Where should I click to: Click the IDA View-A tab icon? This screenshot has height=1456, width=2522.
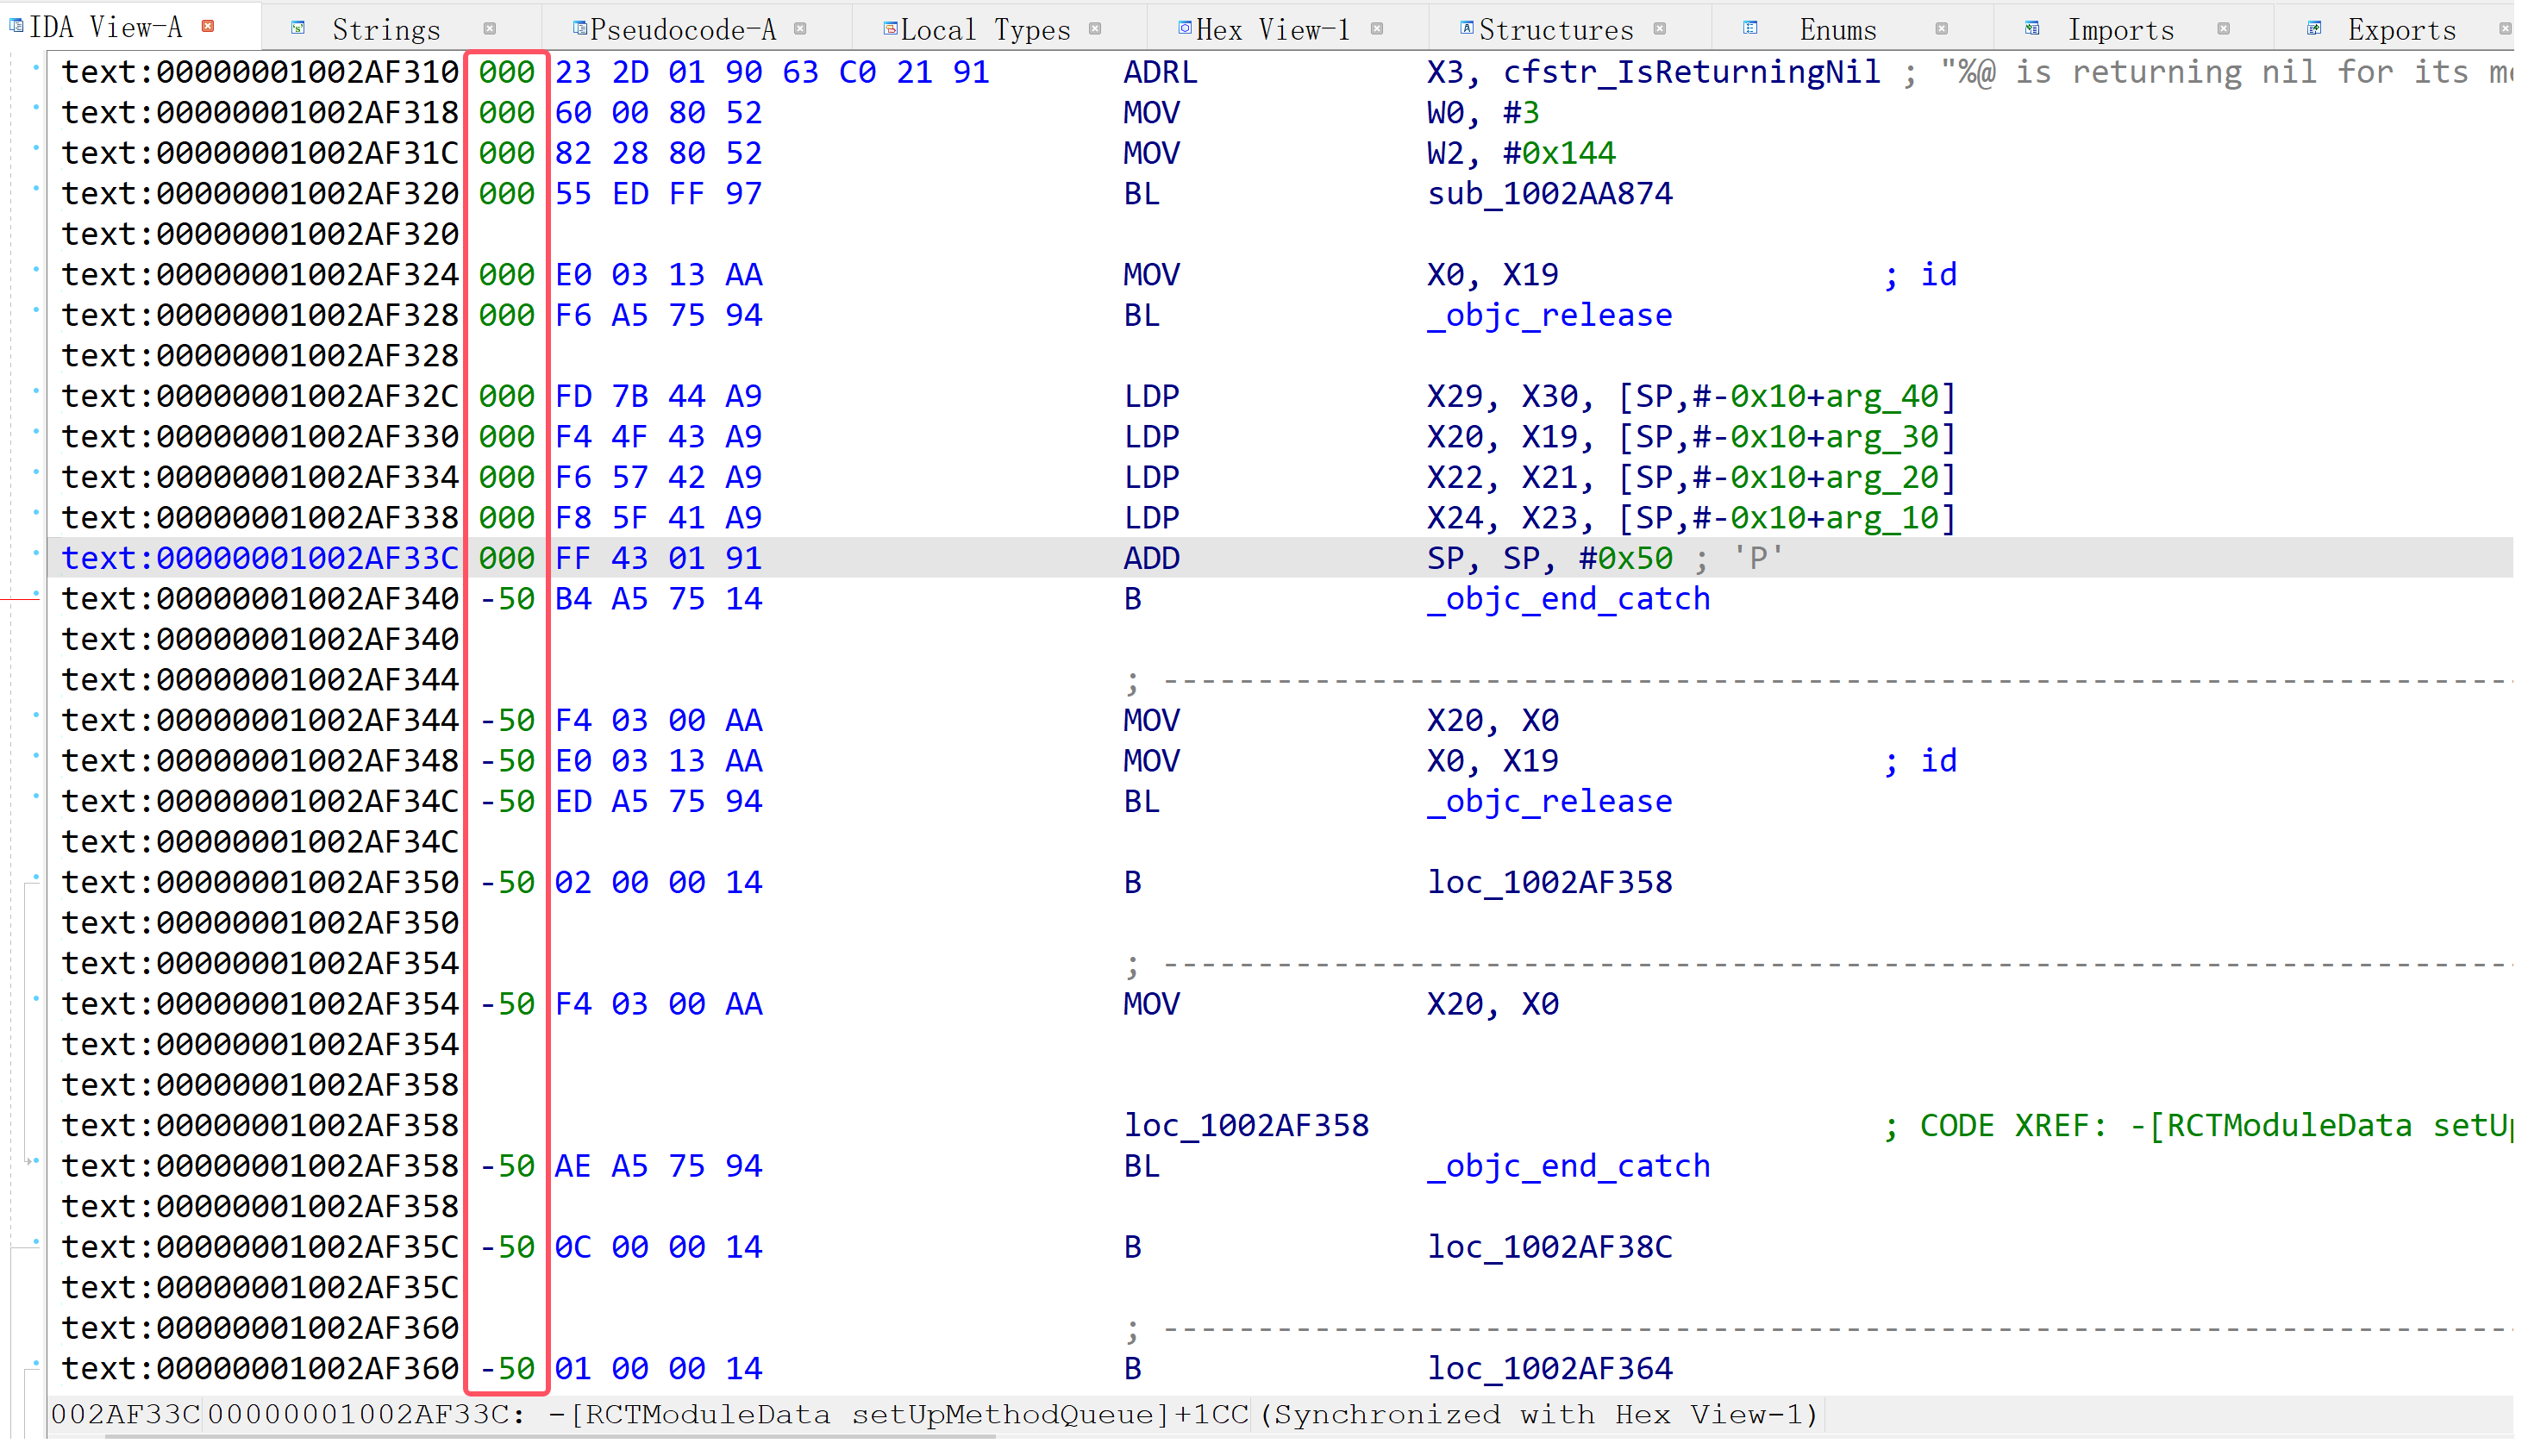(16, 26)
